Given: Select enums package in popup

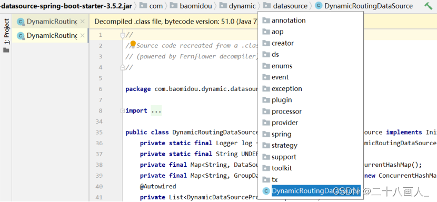Looking at the screenshot, I should 311,66.
